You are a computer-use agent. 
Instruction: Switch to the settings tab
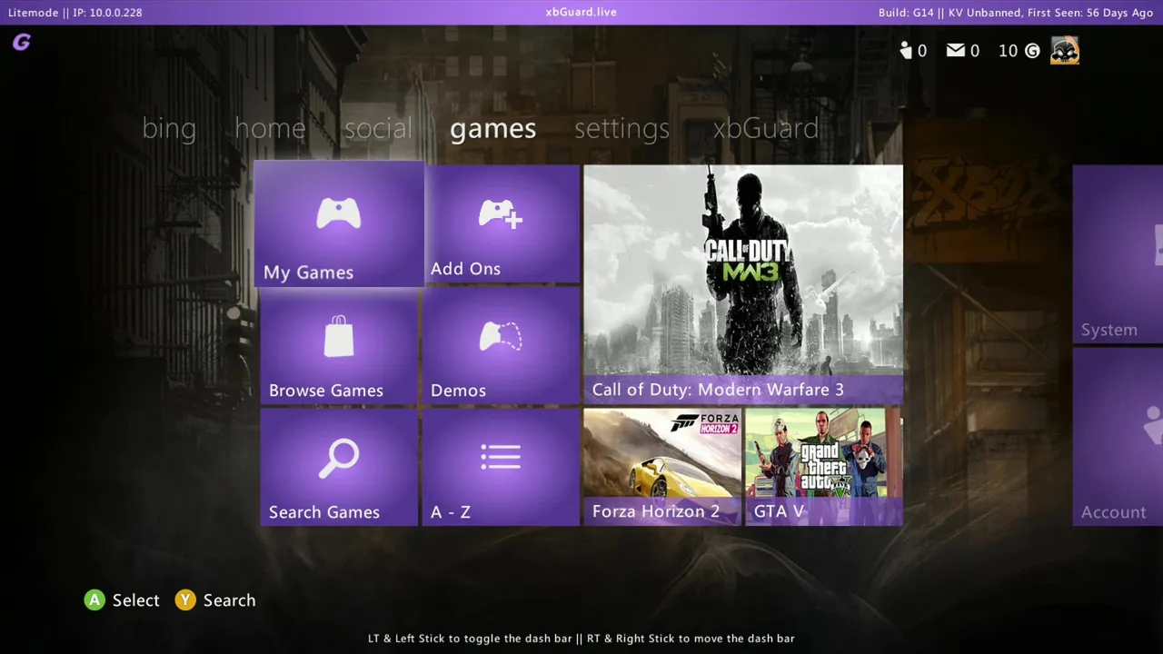click(x=621, y=129)
